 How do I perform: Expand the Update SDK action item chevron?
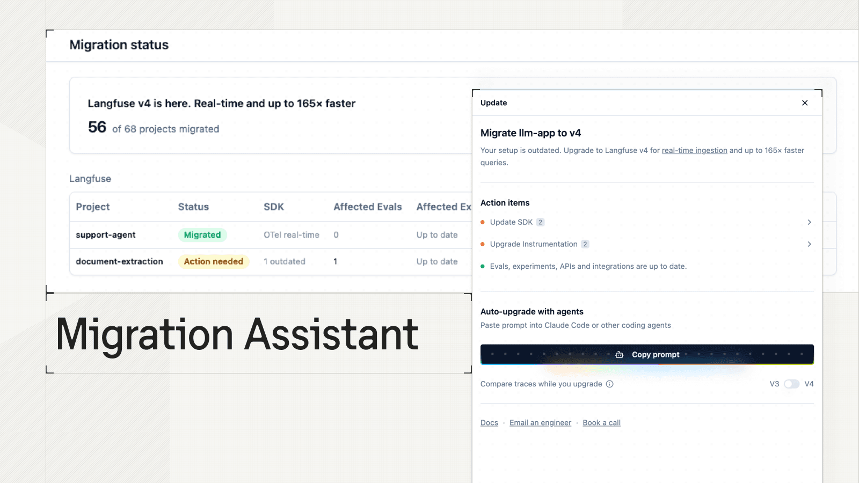pyautogui.click(x=809, y=222)
